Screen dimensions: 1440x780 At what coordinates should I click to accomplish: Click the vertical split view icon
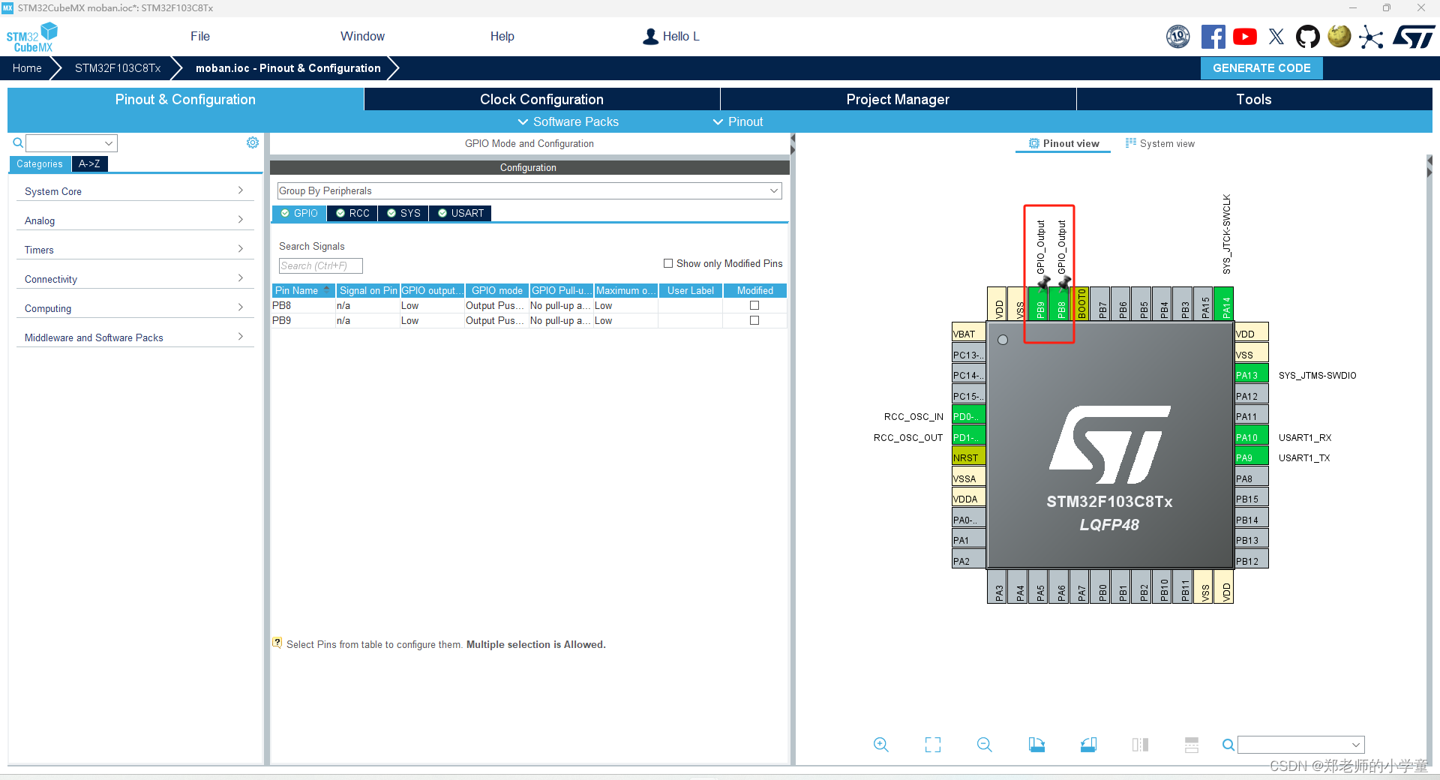coord(1140,745)
